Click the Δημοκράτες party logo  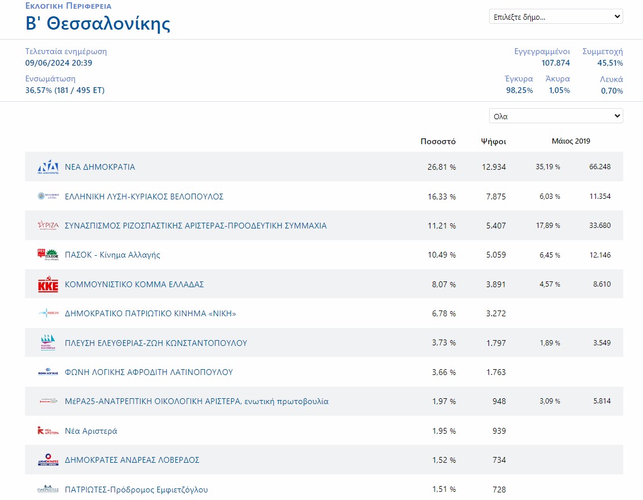pos(48,460)
